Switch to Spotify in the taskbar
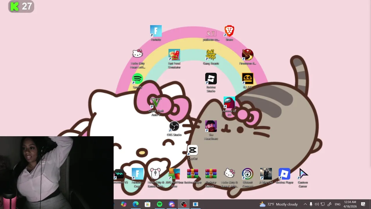This screenshot has width=371, height=209. (x=159, y=204)
